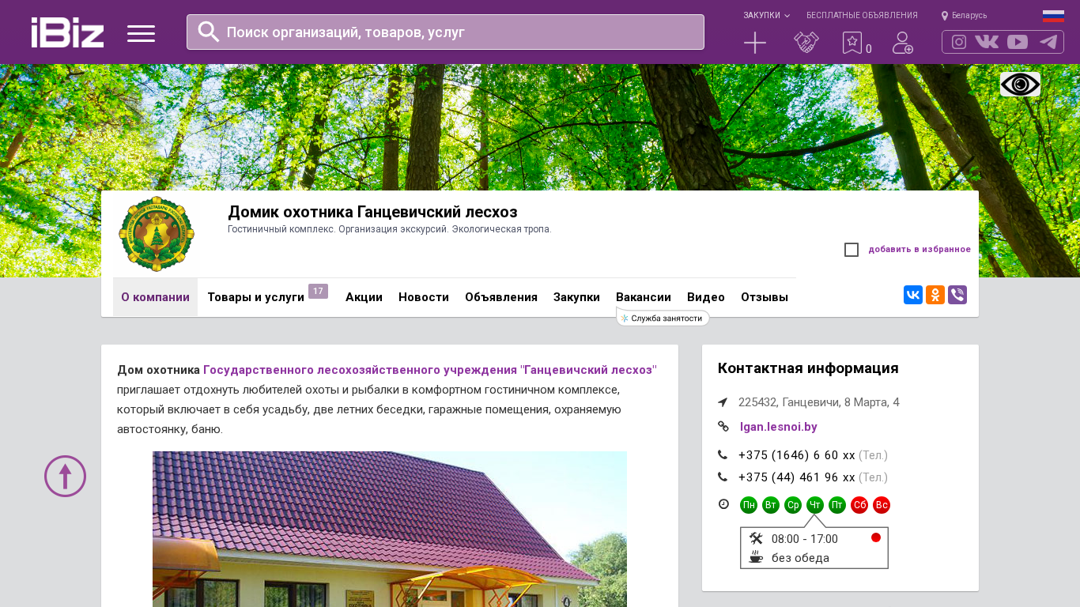Open the Беларусь region selector

click(964, 15)
